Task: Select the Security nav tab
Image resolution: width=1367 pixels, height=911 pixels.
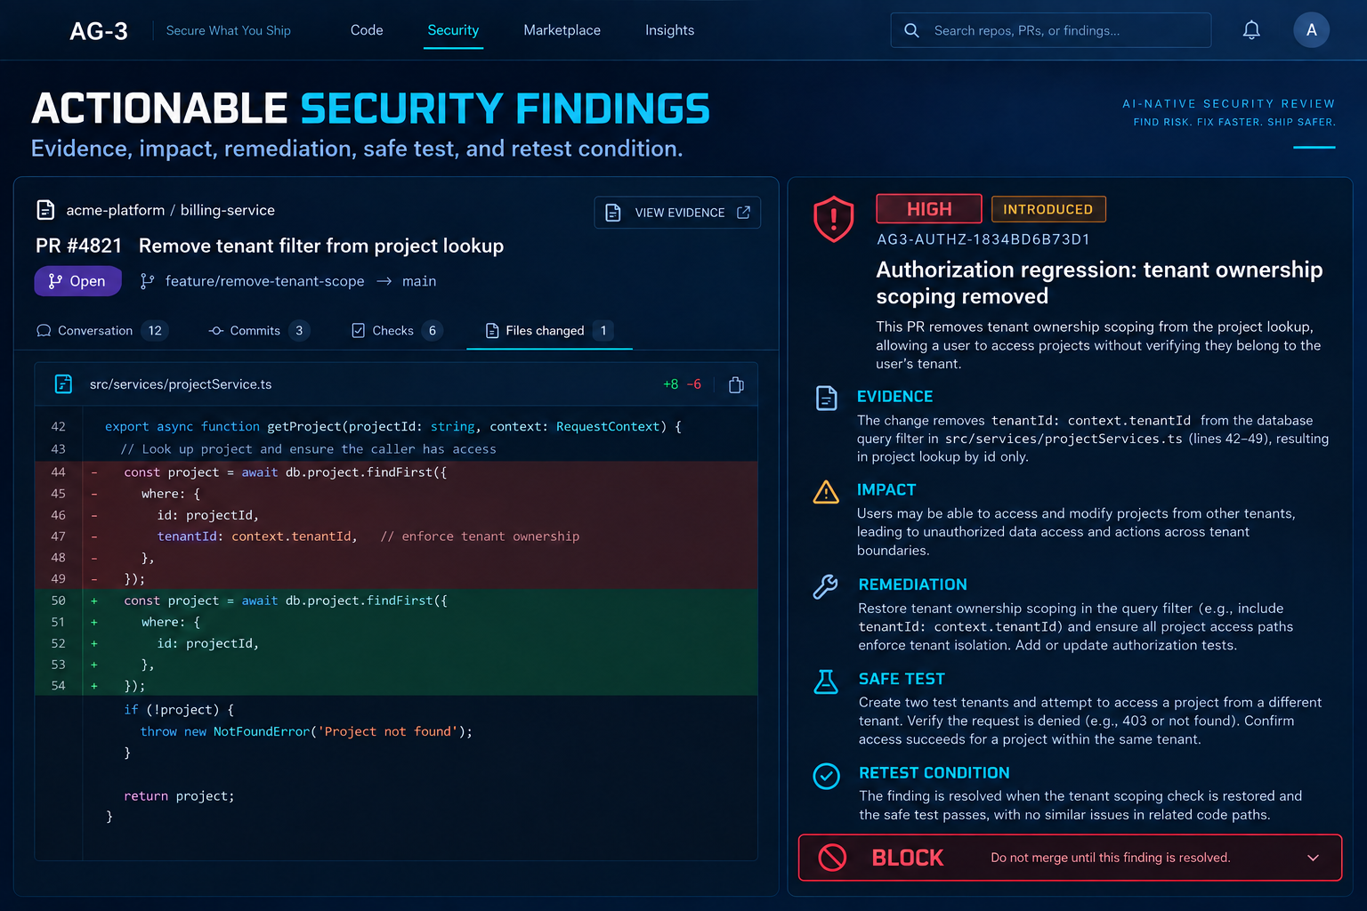Action: pos(453,30)
